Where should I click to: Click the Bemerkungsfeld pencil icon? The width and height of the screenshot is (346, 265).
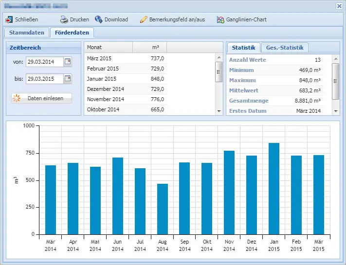tap(144, 19)
